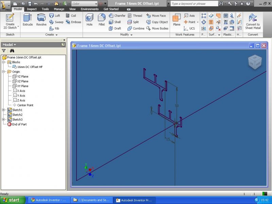Screen dimensions: 272x204
Task: Select the Emboss tool
Action: pyautogui.click(x=73, y=22)
